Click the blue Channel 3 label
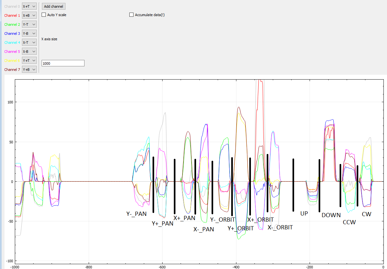This screenshot has width=387, height=269. 12,34
